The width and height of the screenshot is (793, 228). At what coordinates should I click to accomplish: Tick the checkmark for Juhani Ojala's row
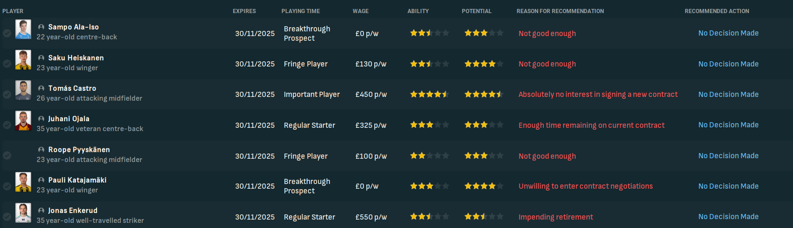point(7,125)
